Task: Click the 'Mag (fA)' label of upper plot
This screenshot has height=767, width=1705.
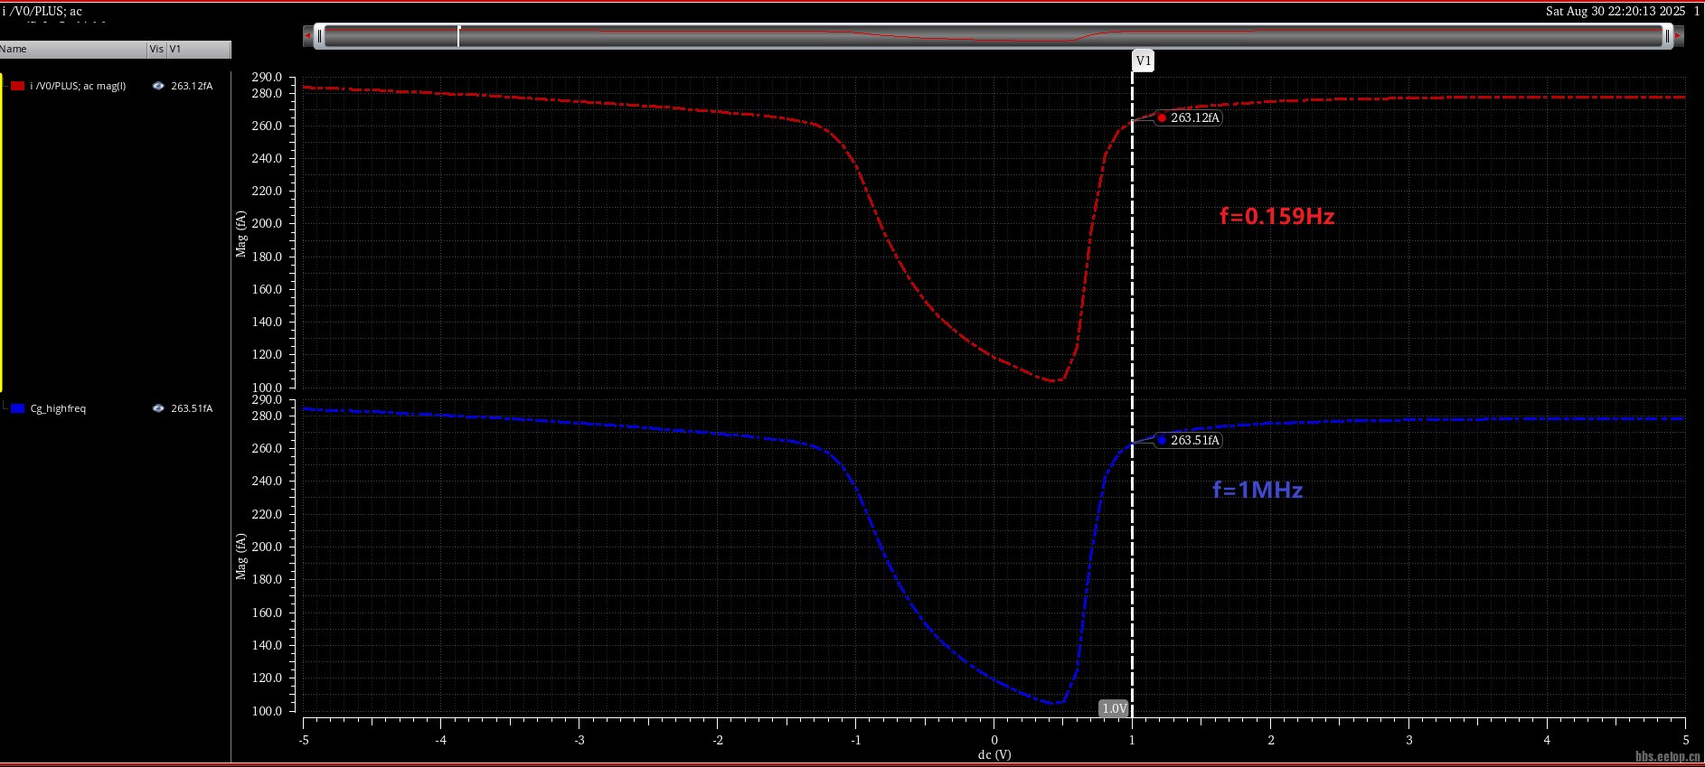Action: [241, 234]
